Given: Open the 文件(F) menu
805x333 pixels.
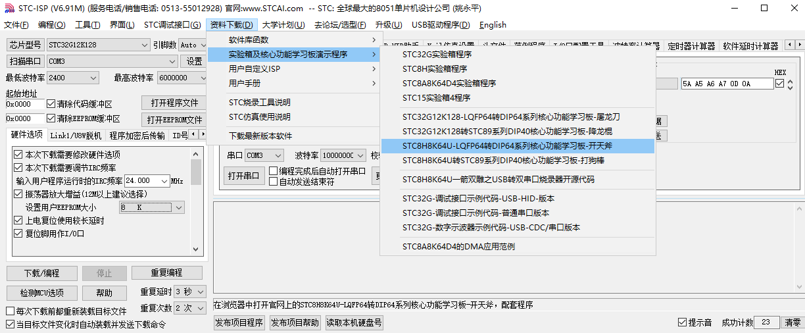Looking at the screenshot, I should [16, 25].
